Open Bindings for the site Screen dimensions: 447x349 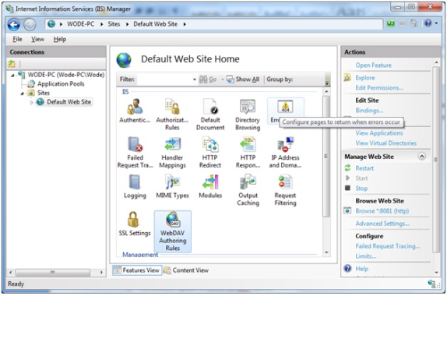tap(369, 111)
